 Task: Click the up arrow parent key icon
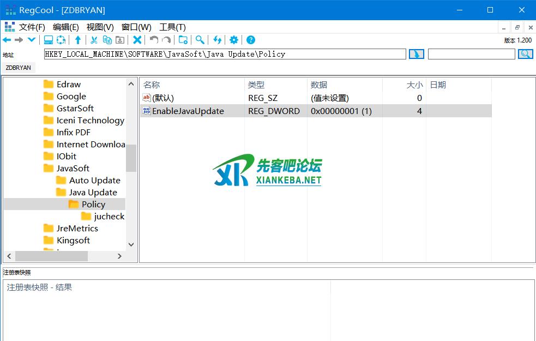[78, 40]
